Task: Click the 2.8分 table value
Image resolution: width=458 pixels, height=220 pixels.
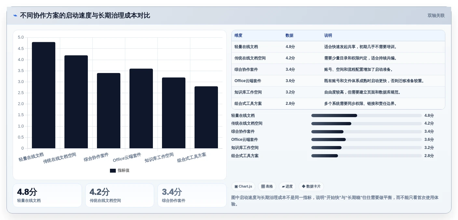Action: coord(290,104)
